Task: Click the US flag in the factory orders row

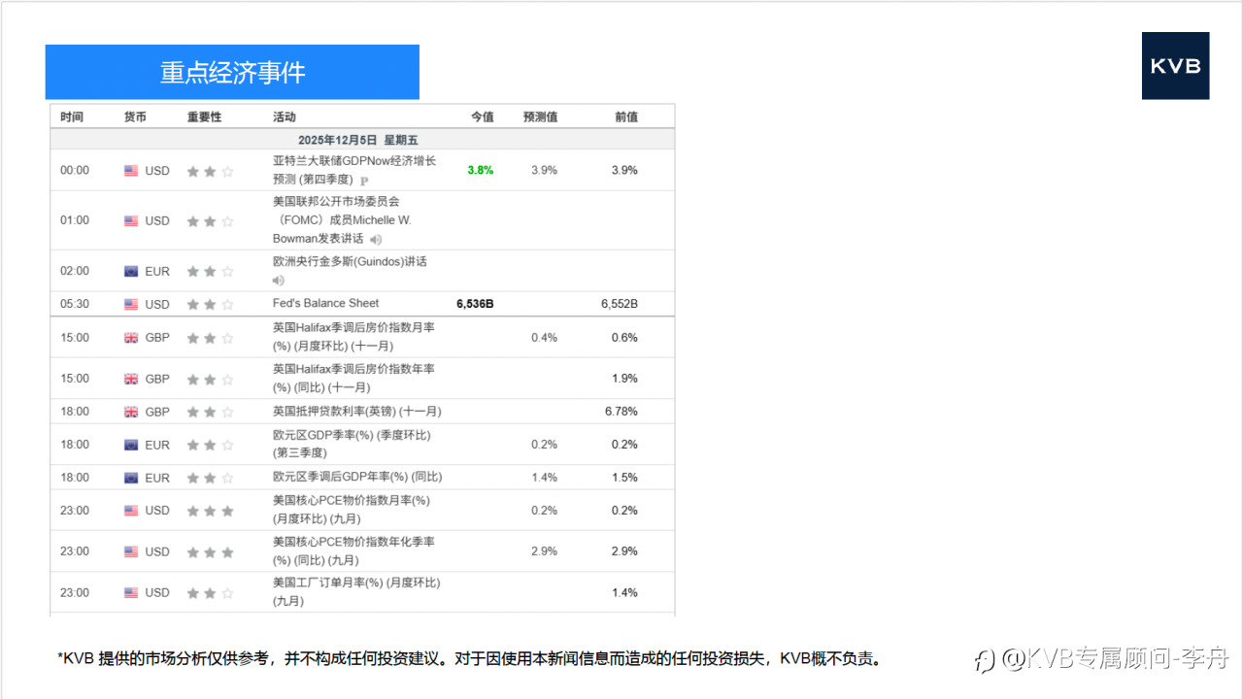Action: click(x=131, y=592)
